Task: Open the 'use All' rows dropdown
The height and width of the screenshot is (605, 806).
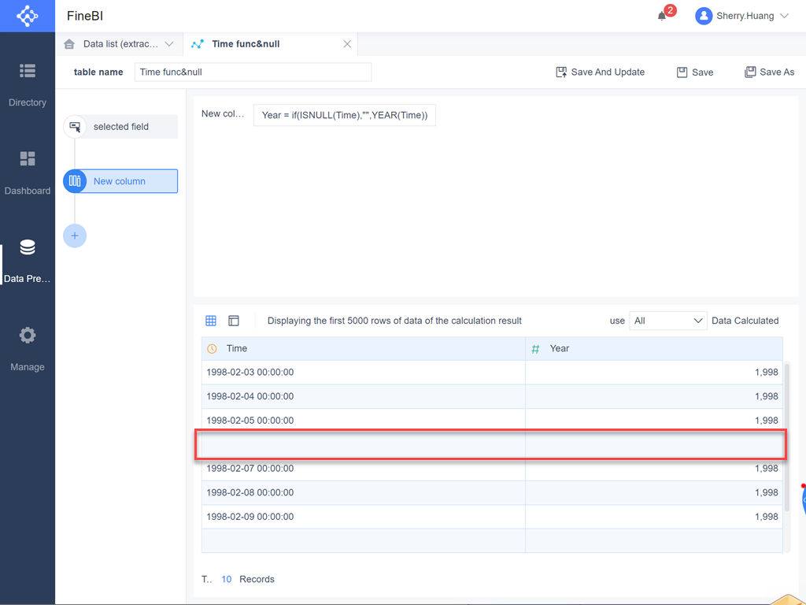Action: click(x=667, y=321)
